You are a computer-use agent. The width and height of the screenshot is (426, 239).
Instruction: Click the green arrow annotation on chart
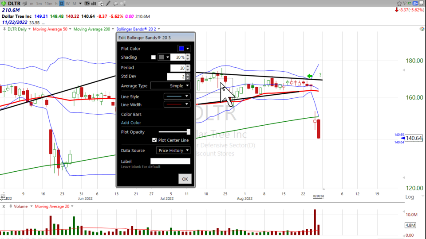309,76
